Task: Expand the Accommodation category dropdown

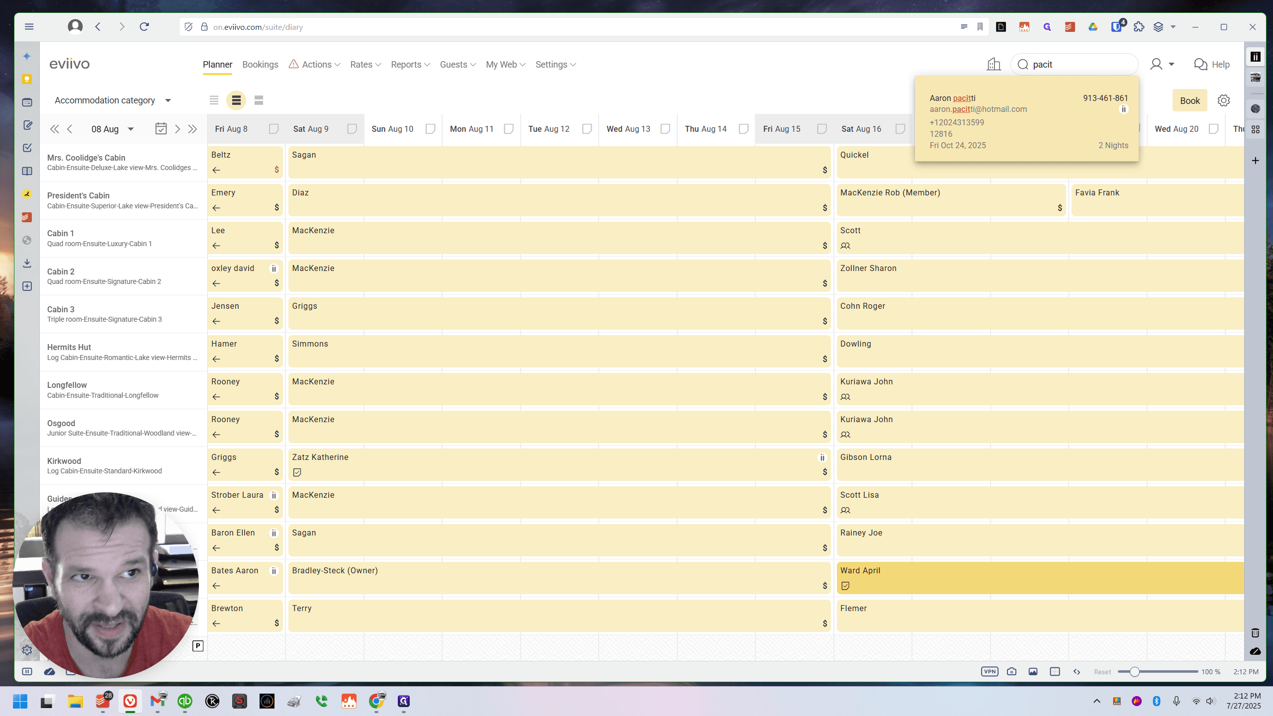Action: (113, 100)
